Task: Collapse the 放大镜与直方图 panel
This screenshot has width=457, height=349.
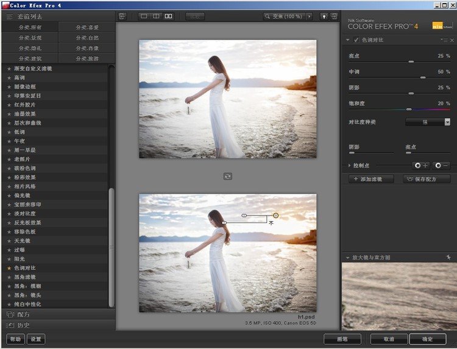Action: tap(348, 258)
